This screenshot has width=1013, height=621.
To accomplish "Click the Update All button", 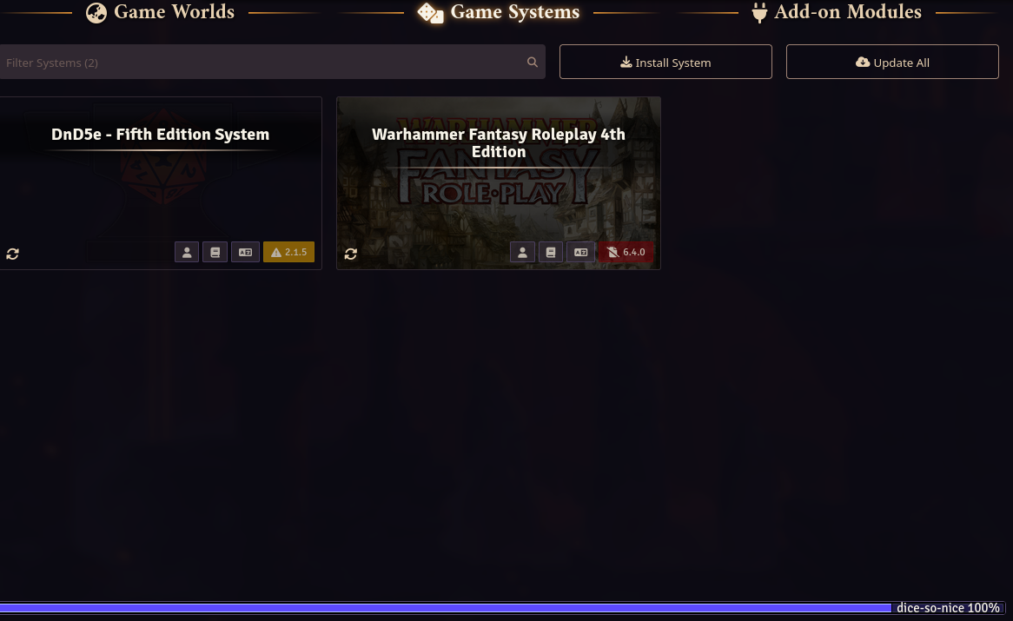I will click(x=892, y=62).
